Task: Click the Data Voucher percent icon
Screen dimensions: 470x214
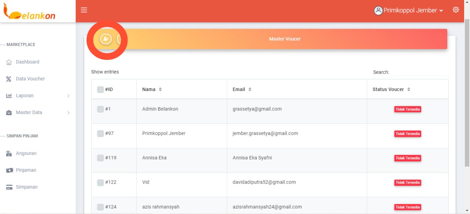Action: tap(9, 79)
